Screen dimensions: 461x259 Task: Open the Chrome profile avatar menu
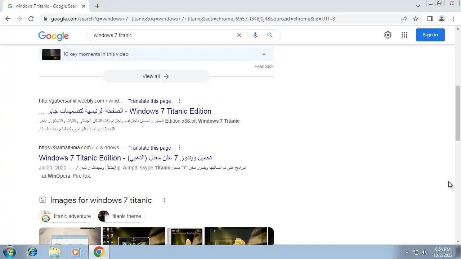click(442, 19)
